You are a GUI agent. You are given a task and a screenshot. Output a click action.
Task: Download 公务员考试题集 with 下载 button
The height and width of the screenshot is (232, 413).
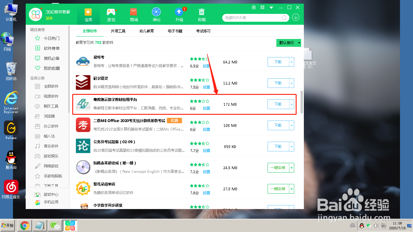click(278, 147)
